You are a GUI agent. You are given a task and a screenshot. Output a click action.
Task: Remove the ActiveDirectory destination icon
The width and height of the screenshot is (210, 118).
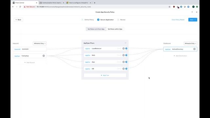194,49
